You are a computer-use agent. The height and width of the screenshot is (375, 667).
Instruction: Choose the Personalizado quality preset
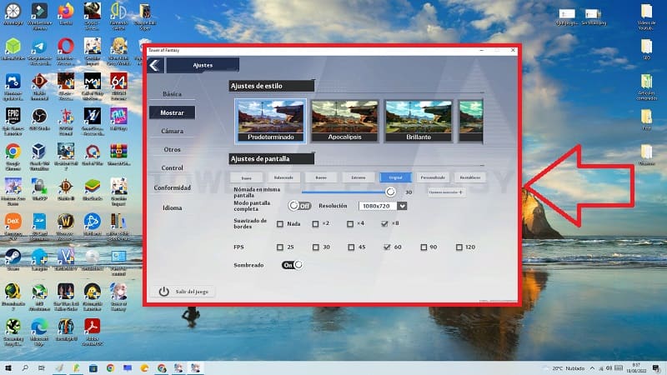433,177
